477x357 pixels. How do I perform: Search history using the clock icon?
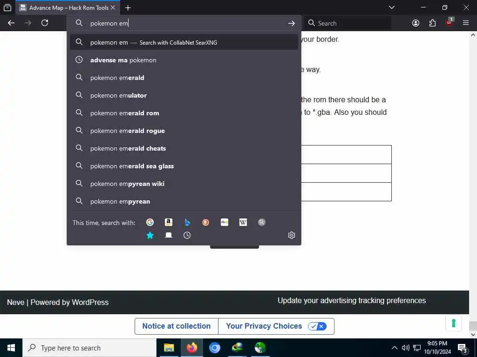187,235
